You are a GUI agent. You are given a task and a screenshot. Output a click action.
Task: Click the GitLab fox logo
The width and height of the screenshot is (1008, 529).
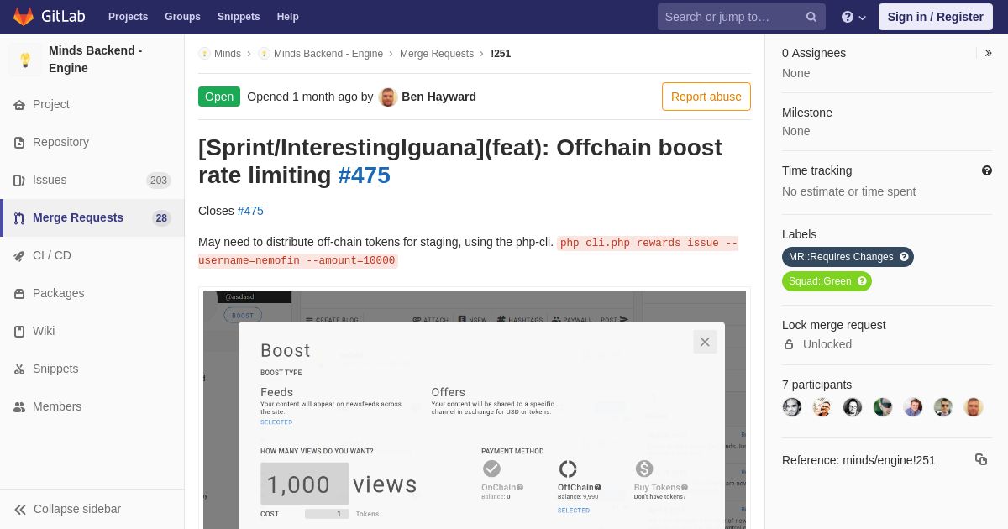tap(24, 17)
